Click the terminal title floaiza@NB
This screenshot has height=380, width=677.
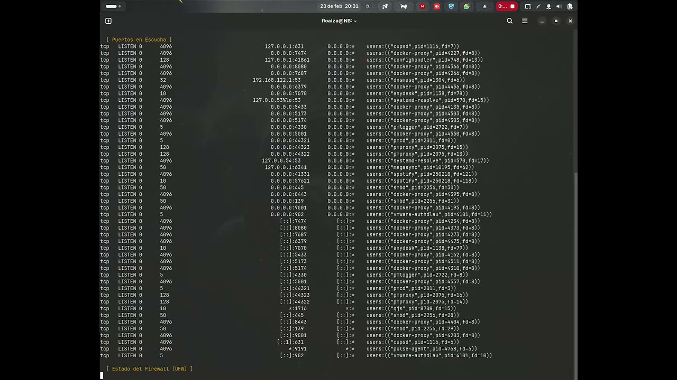[x=339, y=21]
